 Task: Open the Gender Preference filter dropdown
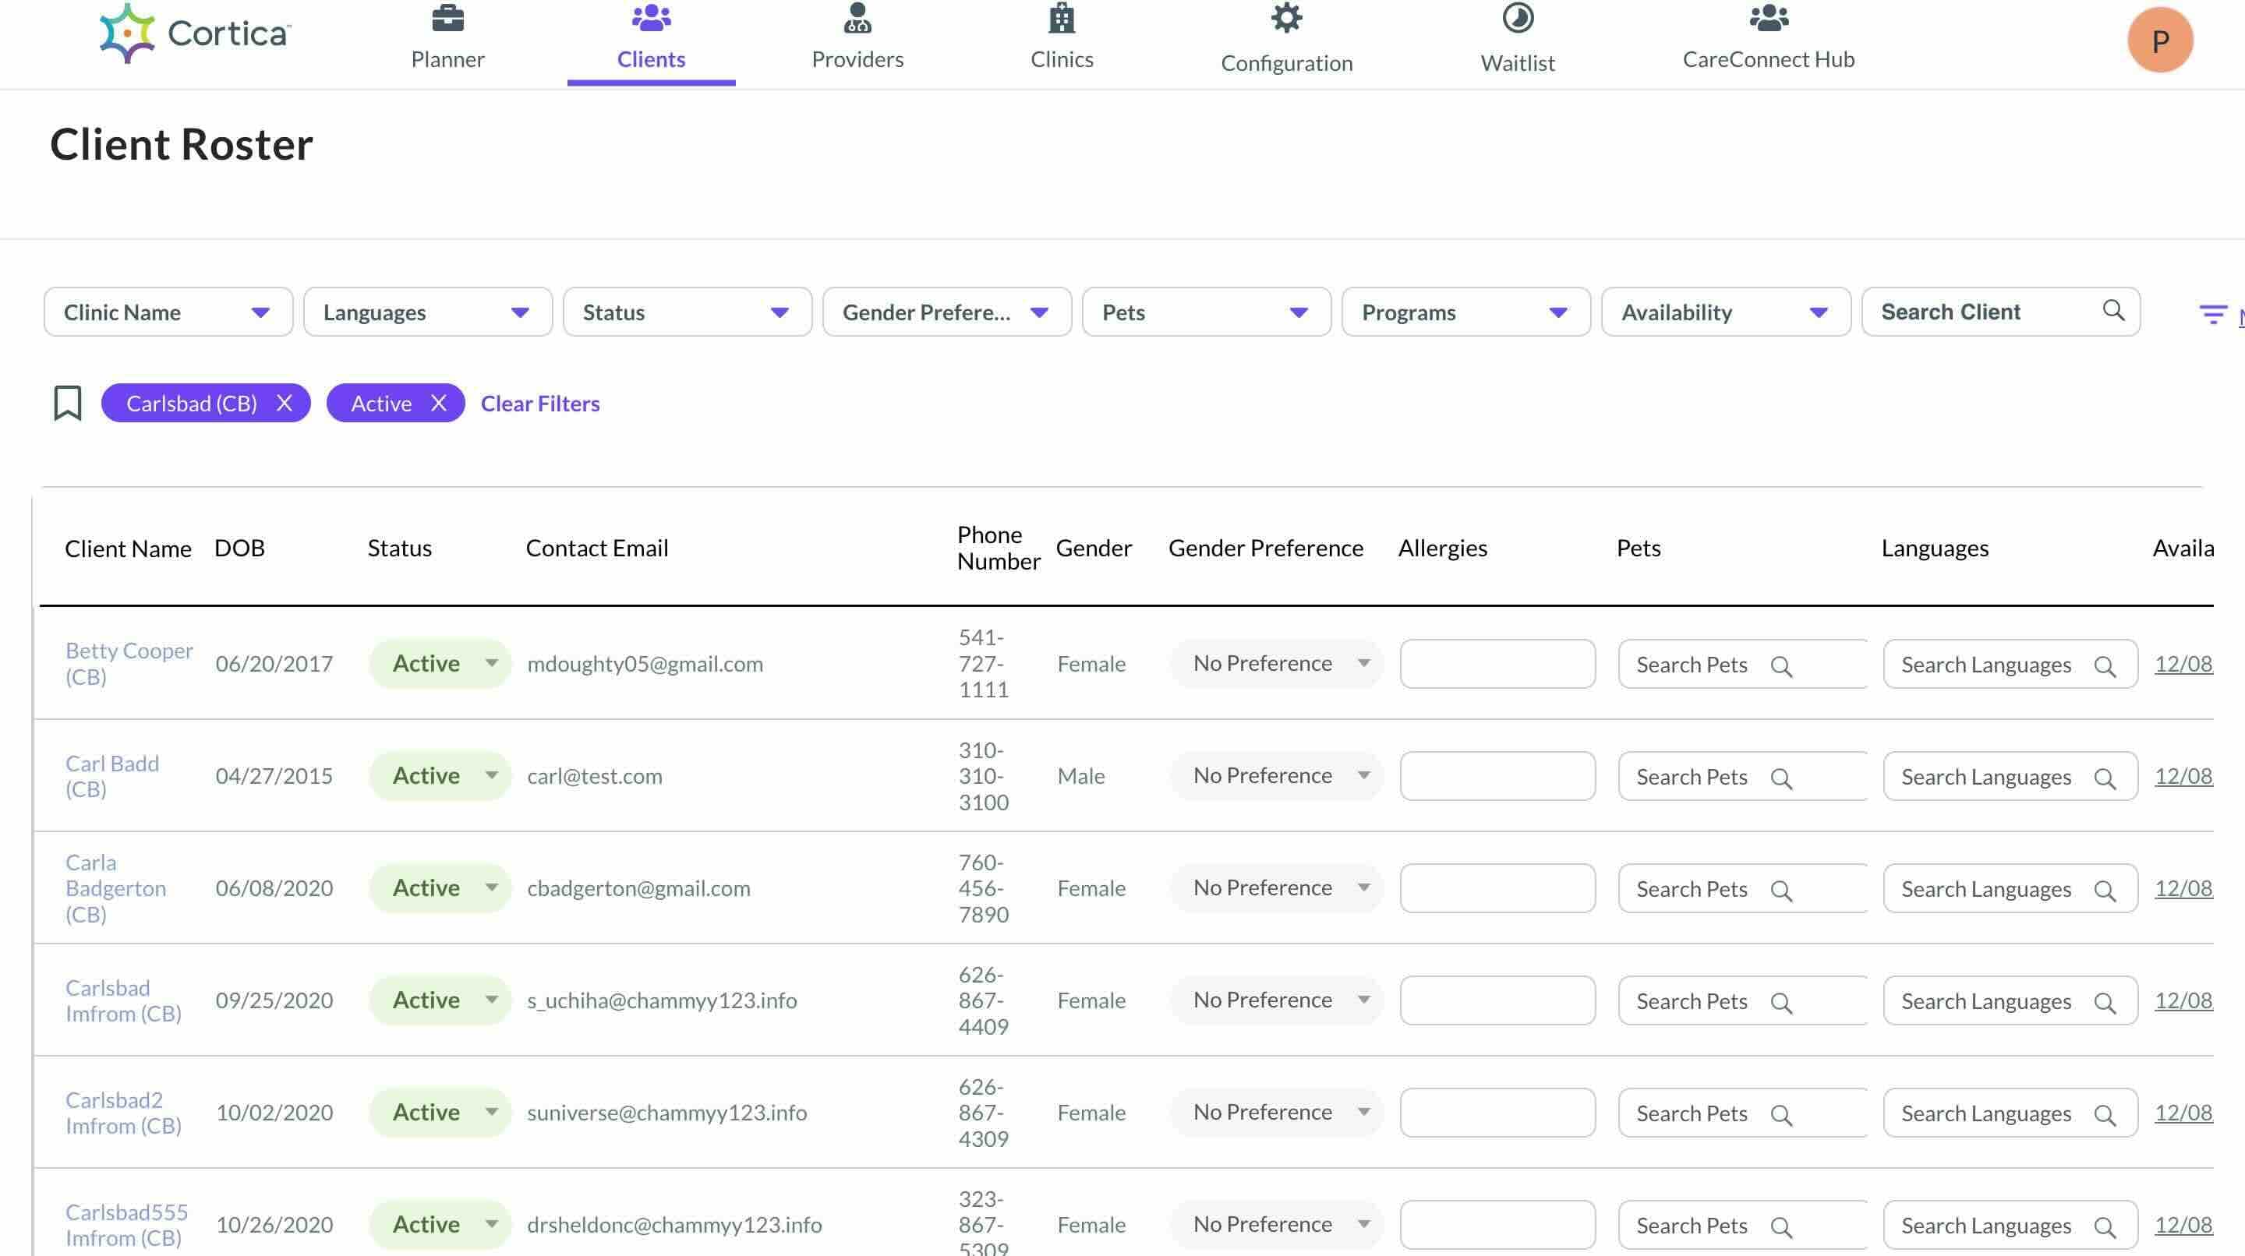pos(947,312)
